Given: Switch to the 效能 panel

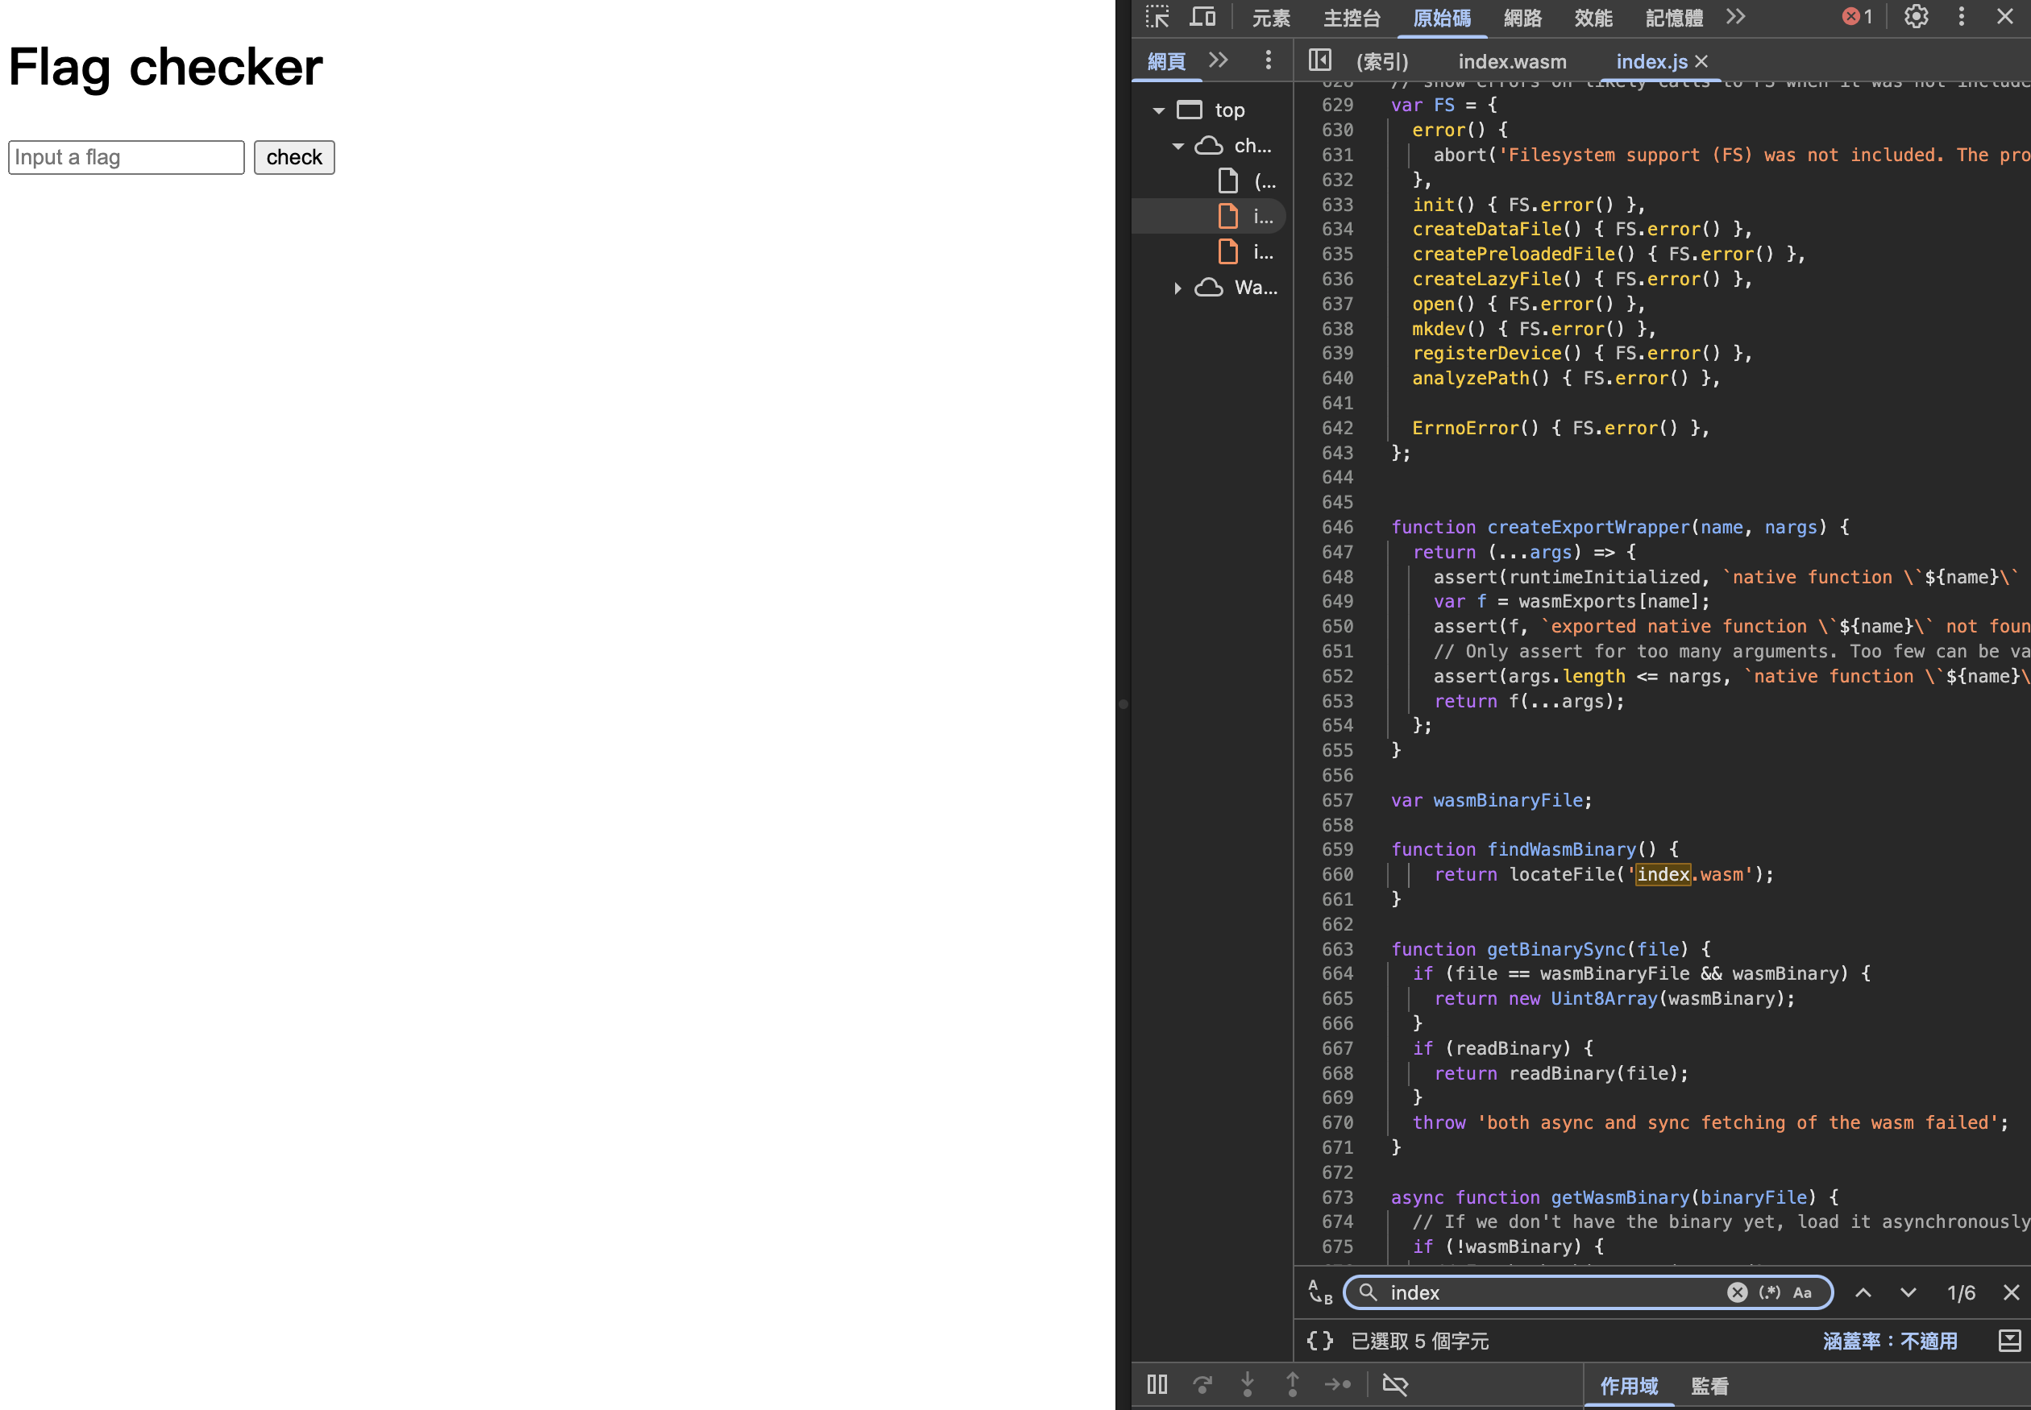Looking at the screenshot, I should pyautogui.click(x=1593, y=18).
